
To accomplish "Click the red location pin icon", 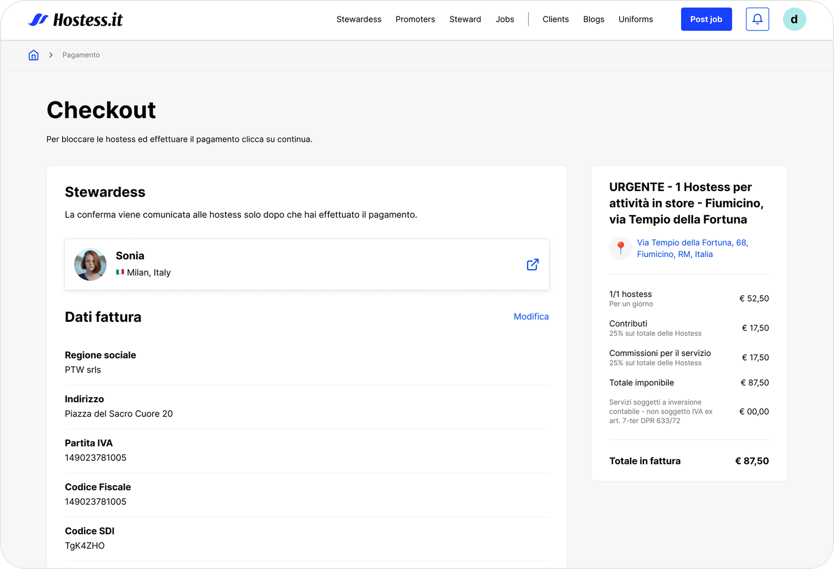I will point(621,248).
